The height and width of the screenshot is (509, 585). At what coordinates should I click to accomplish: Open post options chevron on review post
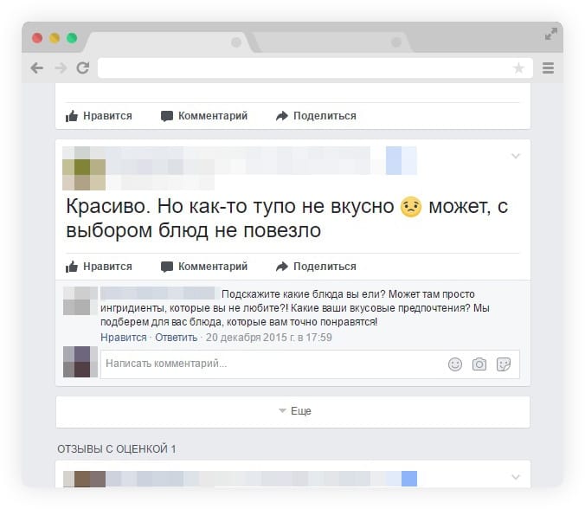click(x=516, y=157)
